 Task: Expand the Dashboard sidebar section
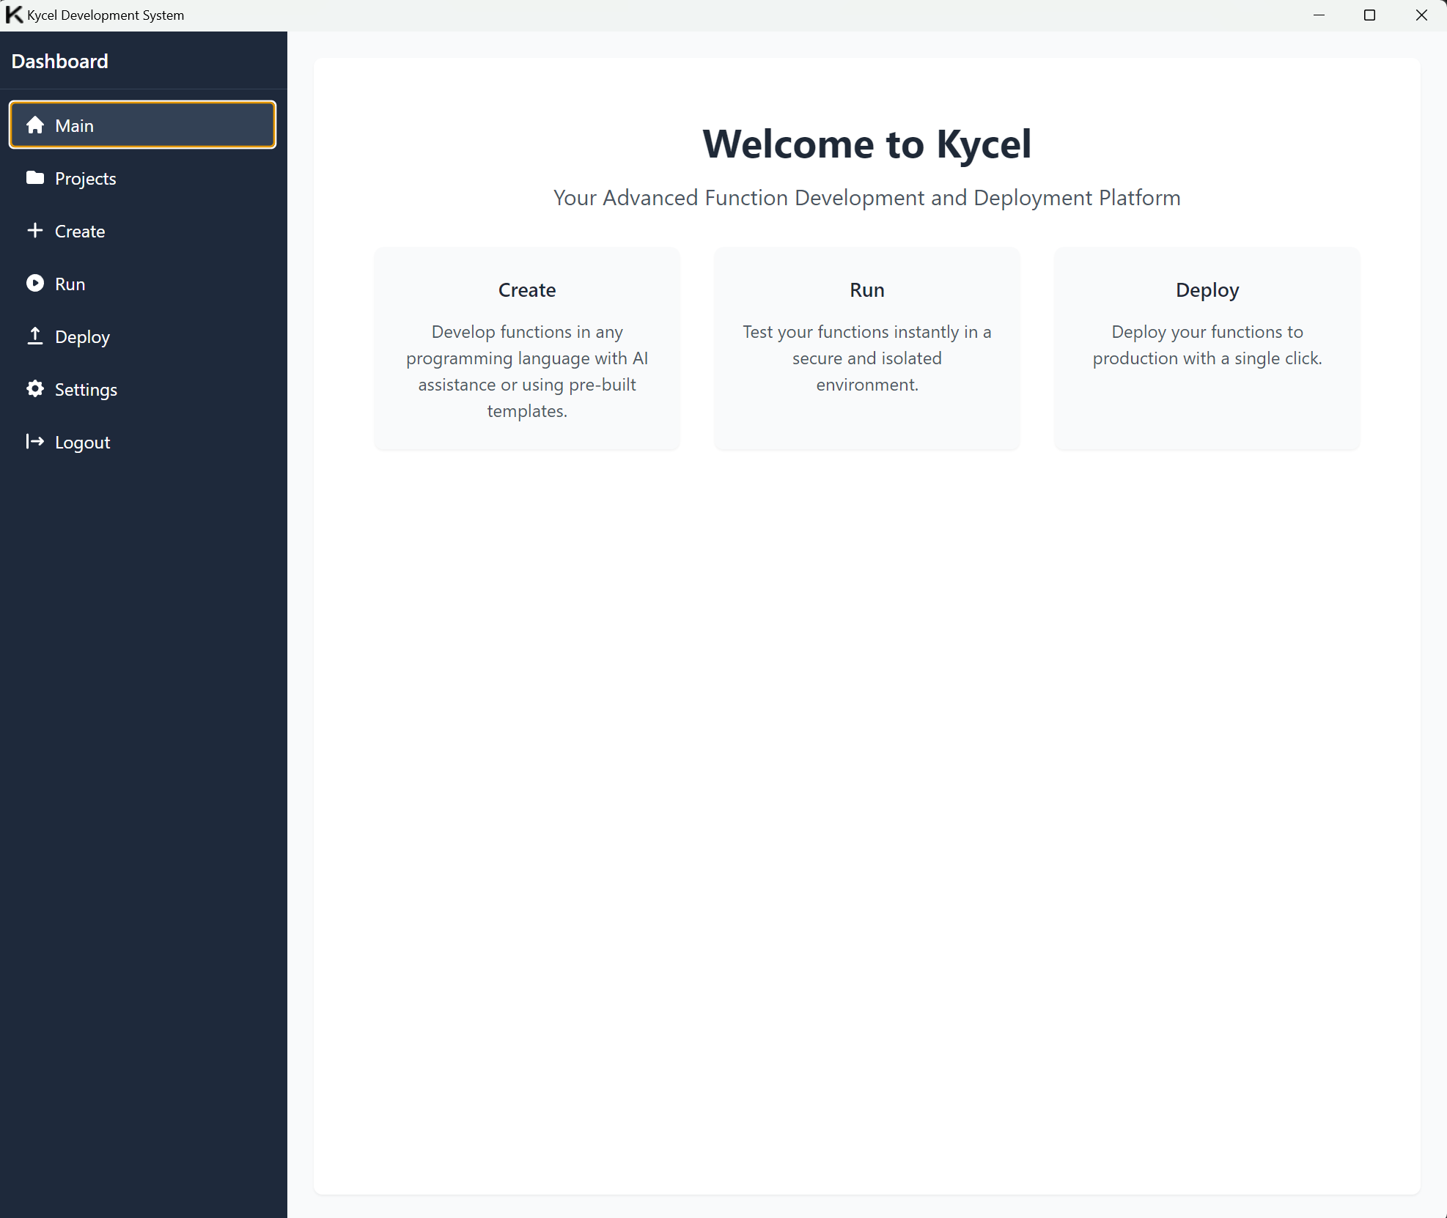pyautogui.click(x=59, y=60)
